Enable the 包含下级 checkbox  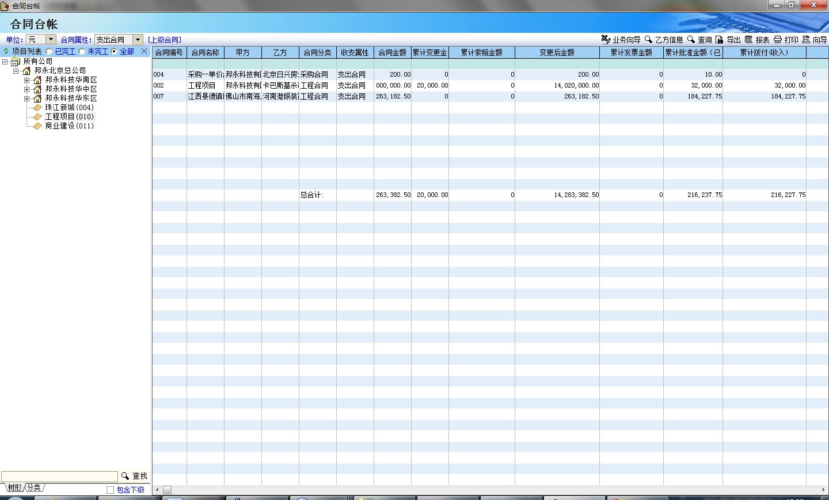coord(110,490)
